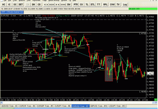
Task: Click the 'Short 14705 Out +4' annotation
Action: 32,66
